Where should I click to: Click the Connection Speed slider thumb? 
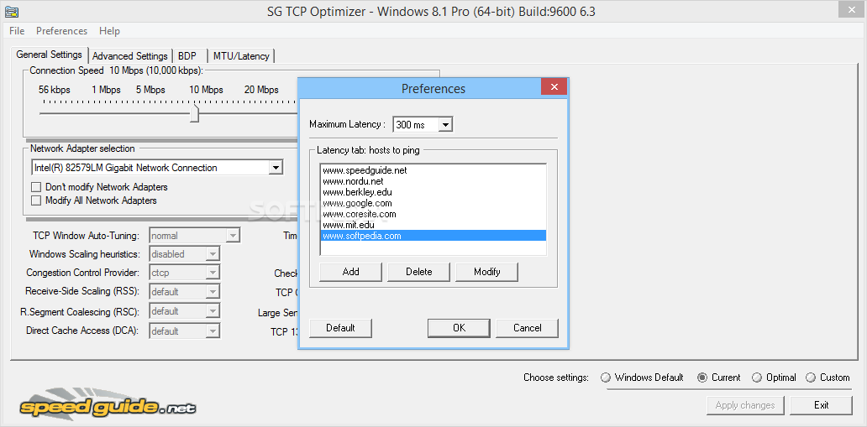[x=194, y=113]
